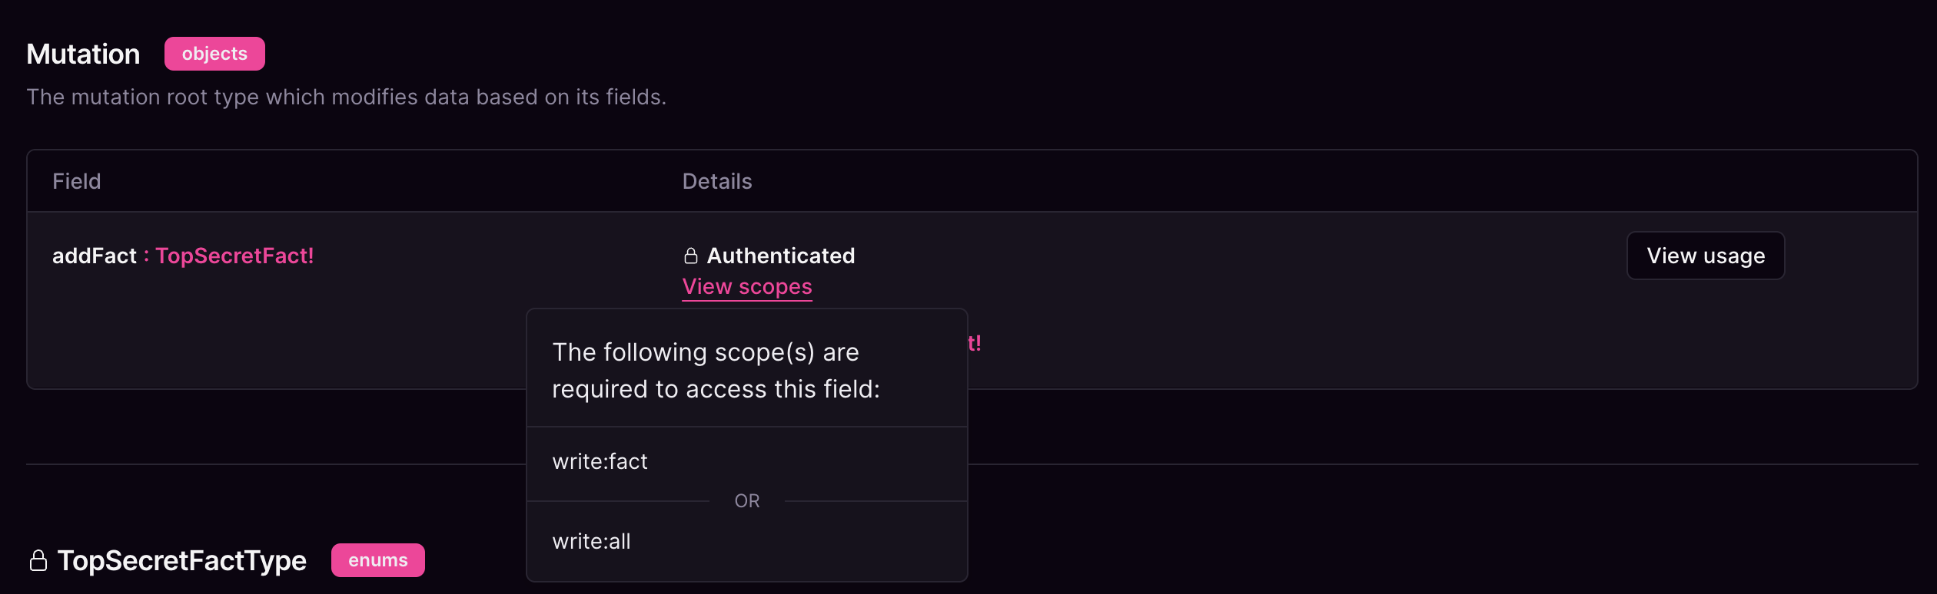The height and width of the screenshot is (594, 1937).
Task: Click the pink enums badge near TopSecretFactType
Action: point(377,560)
